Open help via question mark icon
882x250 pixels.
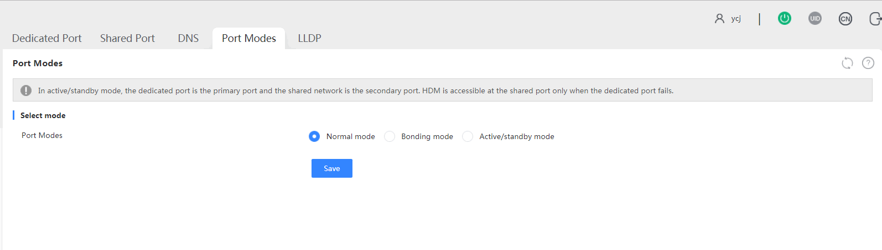(868, 63)
